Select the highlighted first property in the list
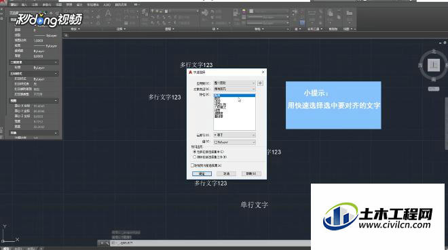Viewport: 448px width, 250px height. (x=234, y=96)
